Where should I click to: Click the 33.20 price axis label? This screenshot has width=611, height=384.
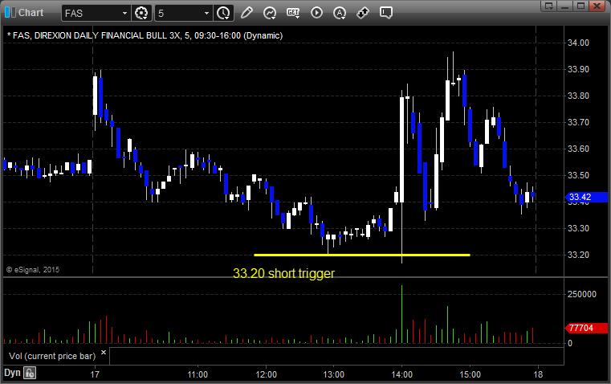(x=578, y=255)
